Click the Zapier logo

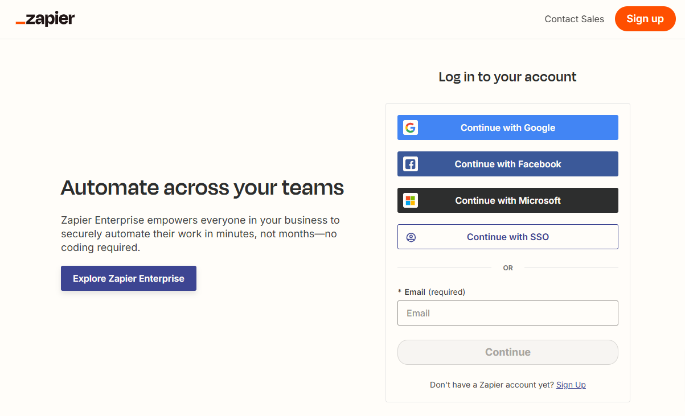coord(45,19)
